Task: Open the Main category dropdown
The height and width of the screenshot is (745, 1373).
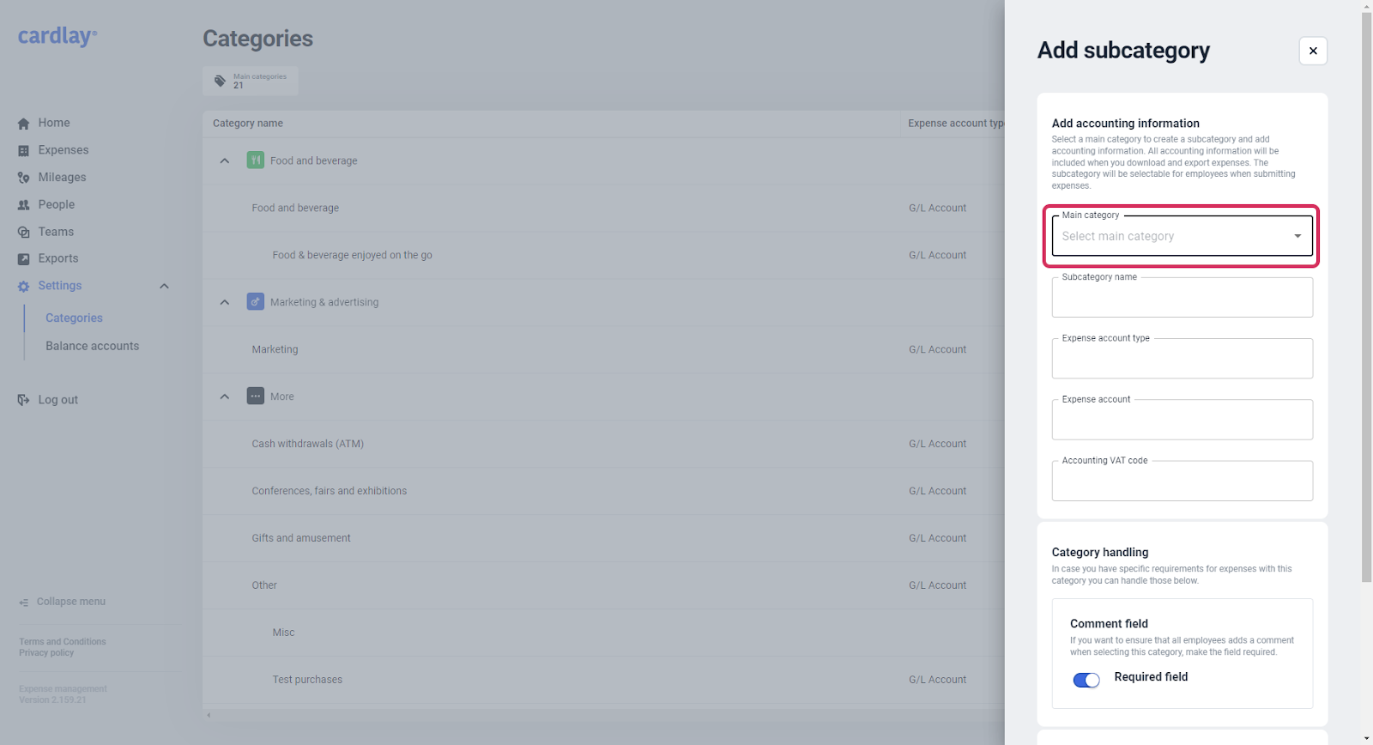Action: point(1182,236)
